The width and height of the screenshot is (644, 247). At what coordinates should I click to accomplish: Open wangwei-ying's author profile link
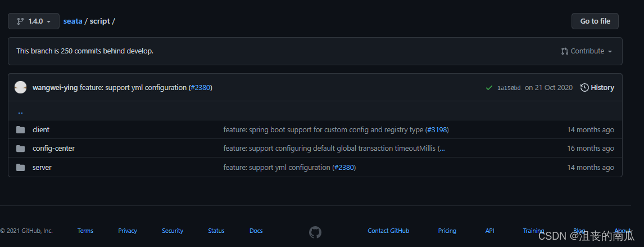click(x=55, y=88)
